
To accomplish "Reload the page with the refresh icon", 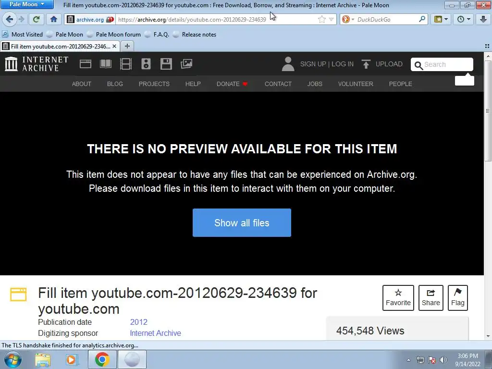I will (36, 19).
